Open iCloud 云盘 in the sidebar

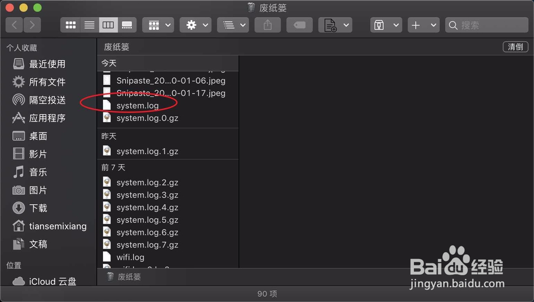pyautogui.click(x=44, y=281)
